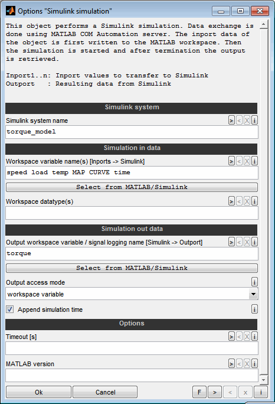
Task: Click the '>' icon beside Workspace datatype(s)
Action: pyautogui.click(x=231, y=201)
